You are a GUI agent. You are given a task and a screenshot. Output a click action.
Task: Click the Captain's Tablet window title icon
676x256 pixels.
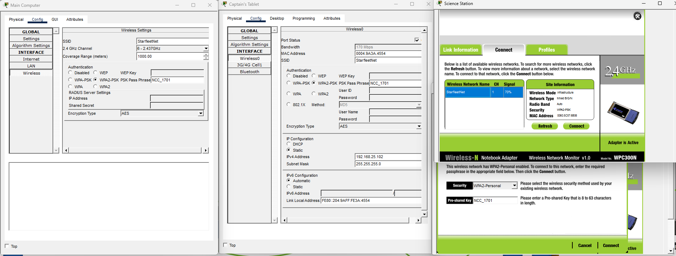point(225,4)
